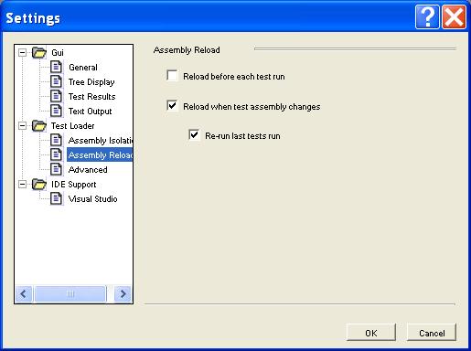
Task: Click the tree's right scroll arrow
Action: click(123, 293)
